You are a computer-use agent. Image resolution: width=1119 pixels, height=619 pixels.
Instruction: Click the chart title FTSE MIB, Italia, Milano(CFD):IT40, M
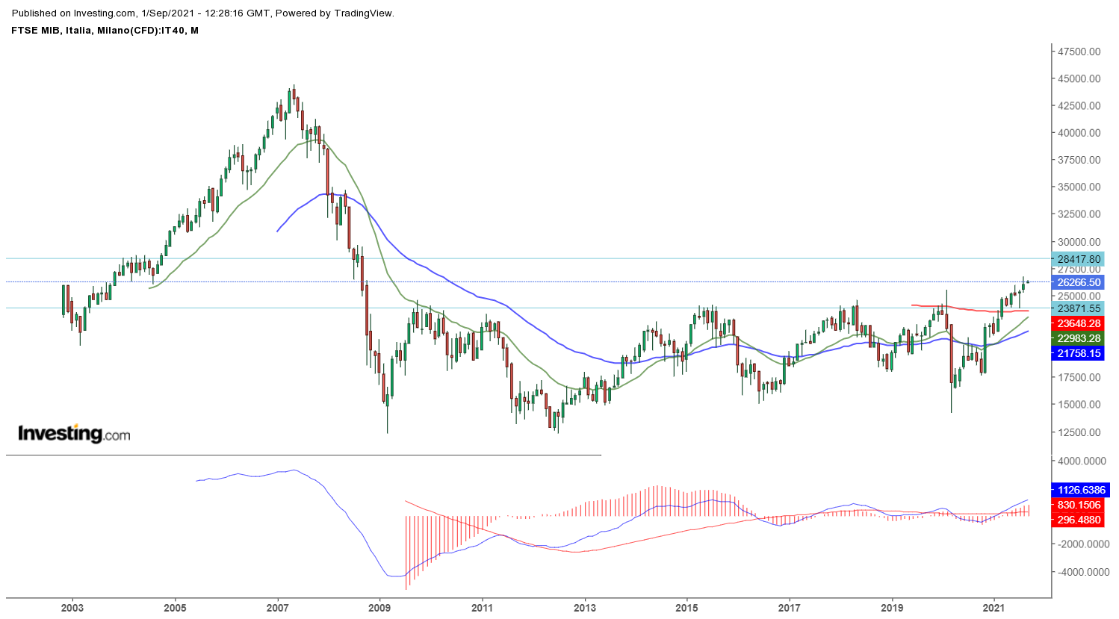point(105,31)
